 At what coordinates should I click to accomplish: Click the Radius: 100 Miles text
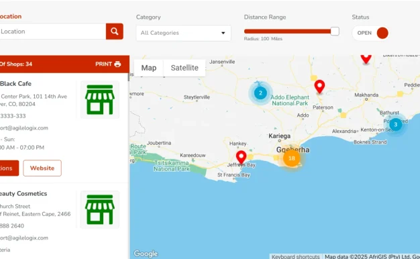pos(263,39)
